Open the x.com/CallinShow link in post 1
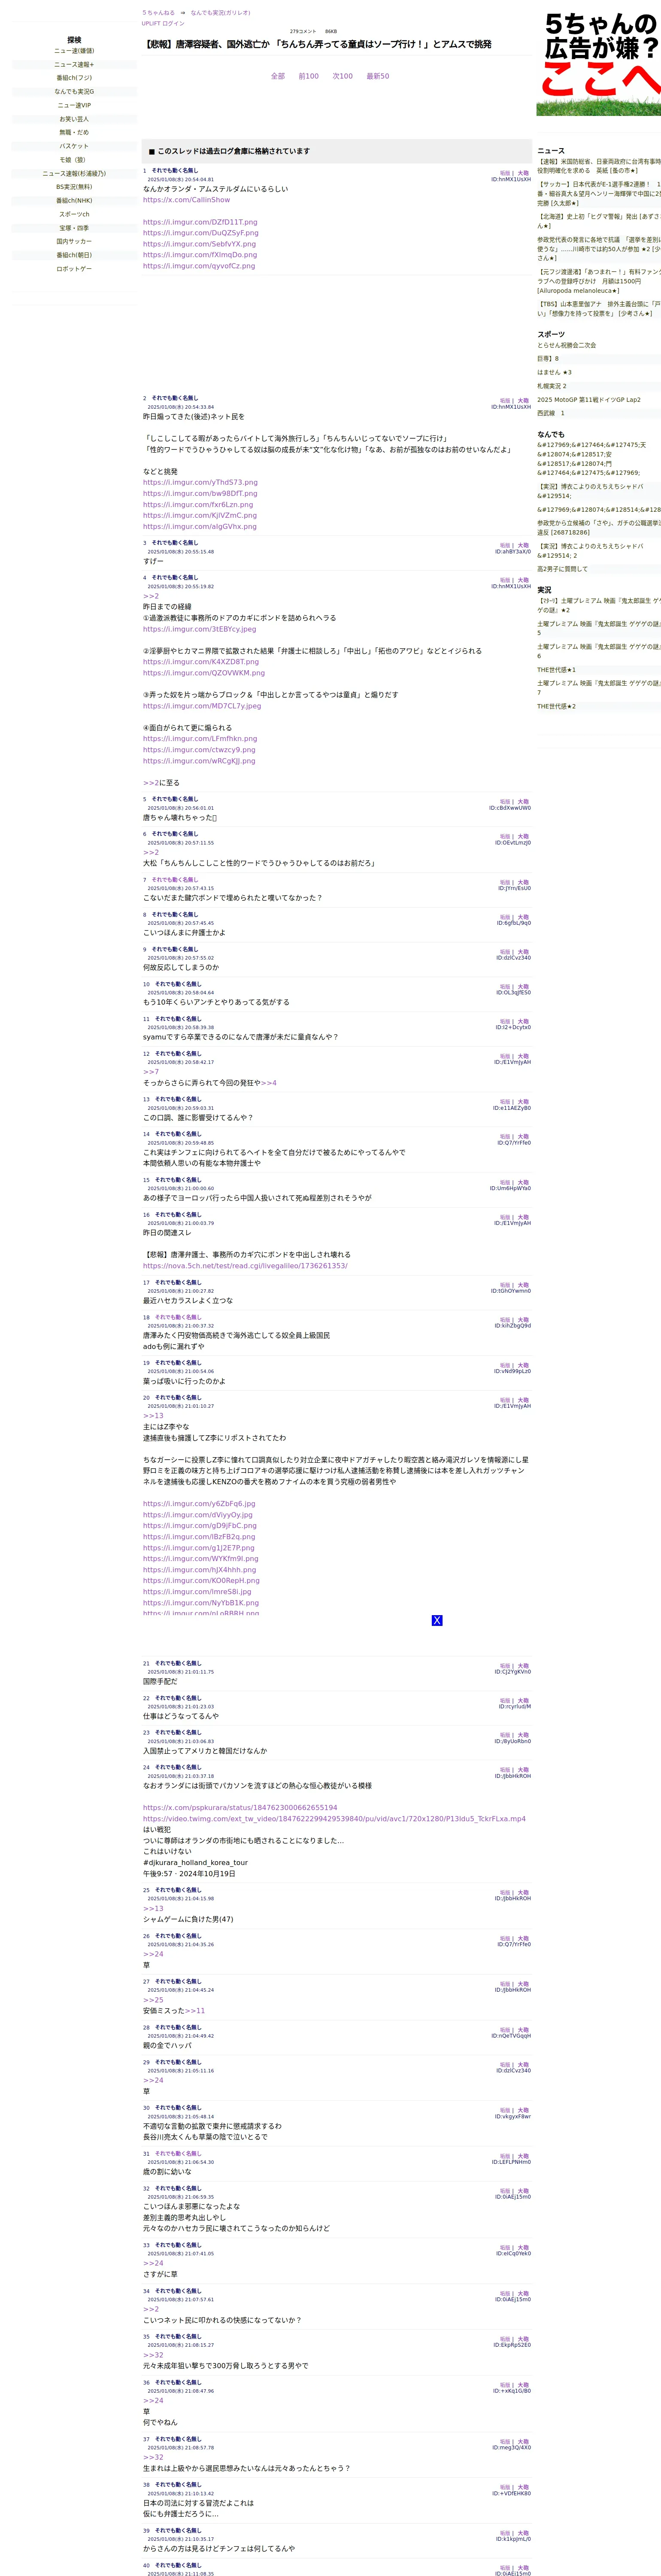Image resolution: width=661 pixels, height=2576 pixels. pyautogui.click(x=186, y=200)
